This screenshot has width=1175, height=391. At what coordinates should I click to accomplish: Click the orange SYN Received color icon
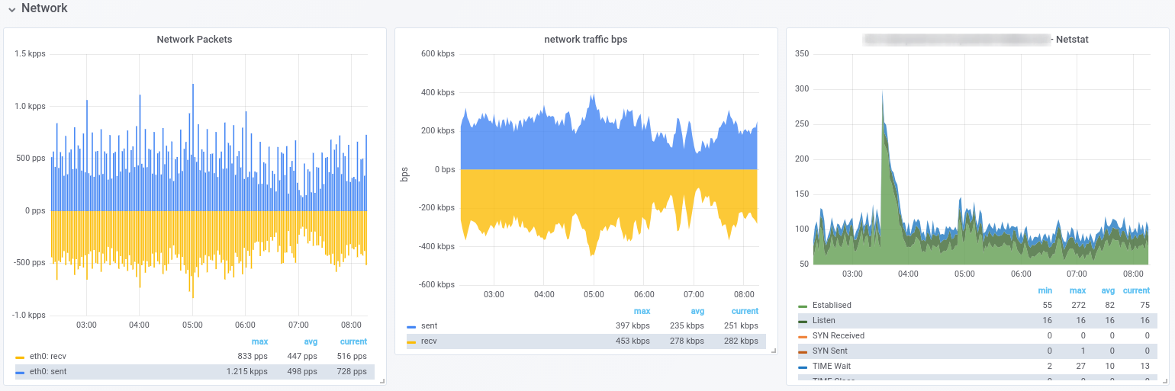pyautogui.click(x=803, y=336)
